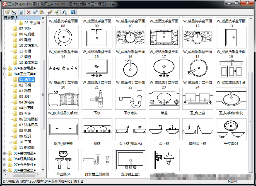Screen dimensions: 256x186
Task: Collapse the 04●卫生间类● folder
Action: pos(5,74)
